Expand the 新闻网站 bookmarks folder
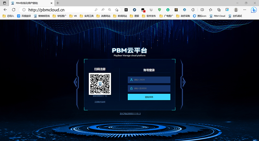259x141 pixels. point(120,16)
